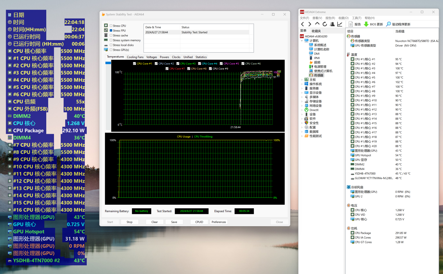Click the 驱动程序更新 magnifier button

[x=398, y=24]
